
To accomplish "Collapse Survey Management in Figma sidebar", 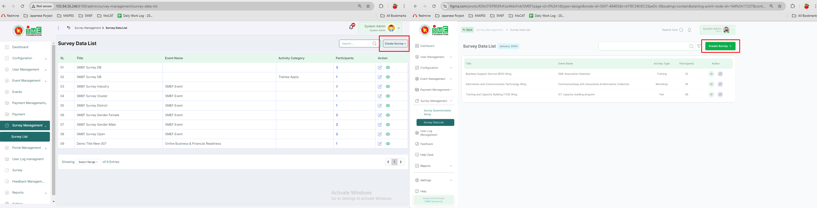I will 451,101.
